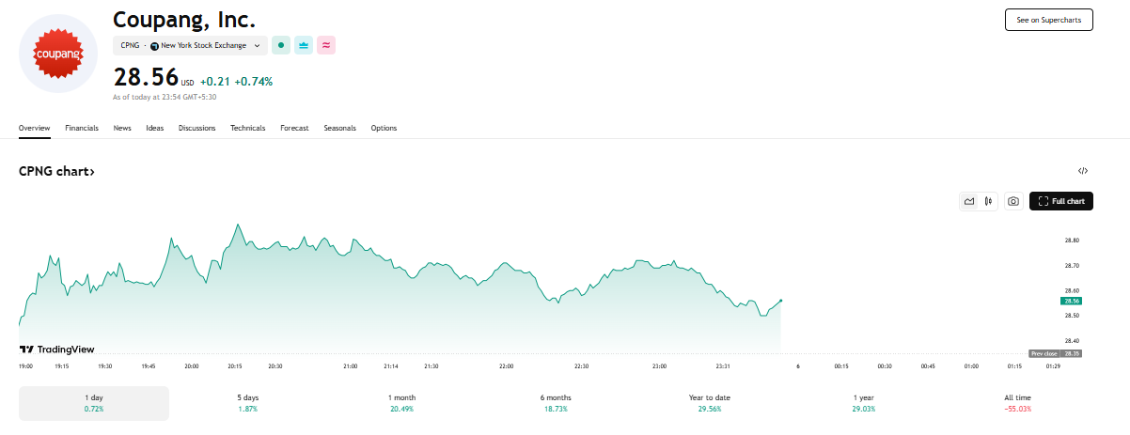Image resolution: width=1130 pixels, height=435 pixels.
Task: Select the 1 day range
Action: click(x=94, y=403)
